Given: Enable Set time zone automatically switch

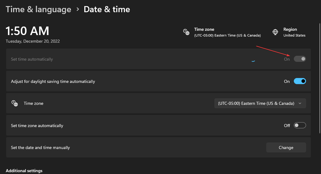Looking at the screenshot, I should tap(300, 125).
